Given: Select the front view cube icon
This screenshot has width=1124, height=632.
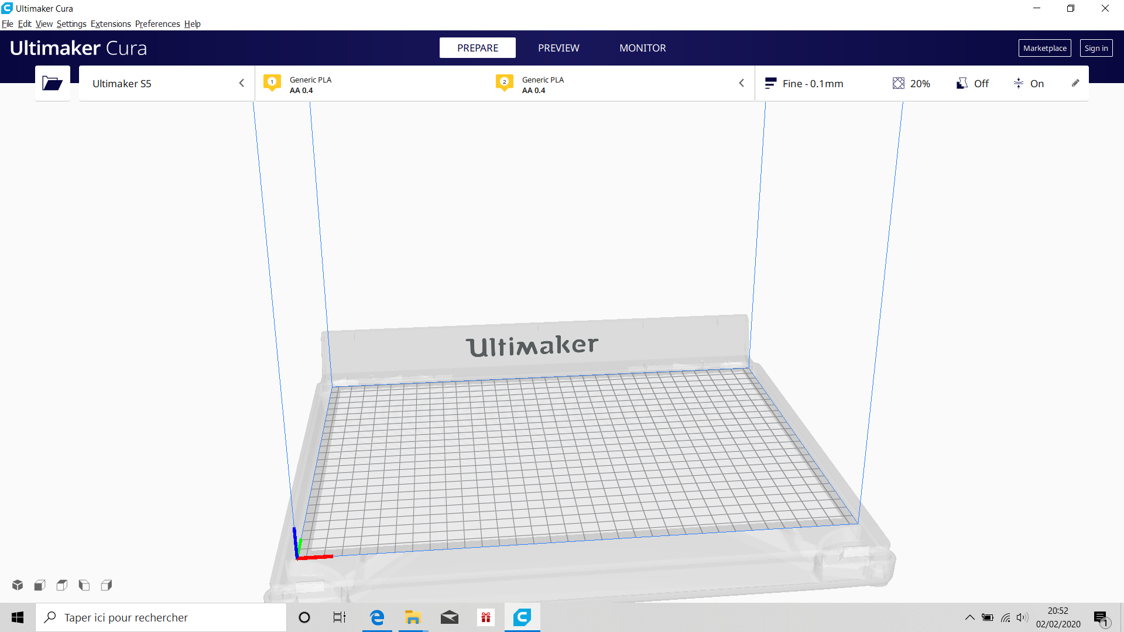Looking at the screenshot, I should coord(40,585).
